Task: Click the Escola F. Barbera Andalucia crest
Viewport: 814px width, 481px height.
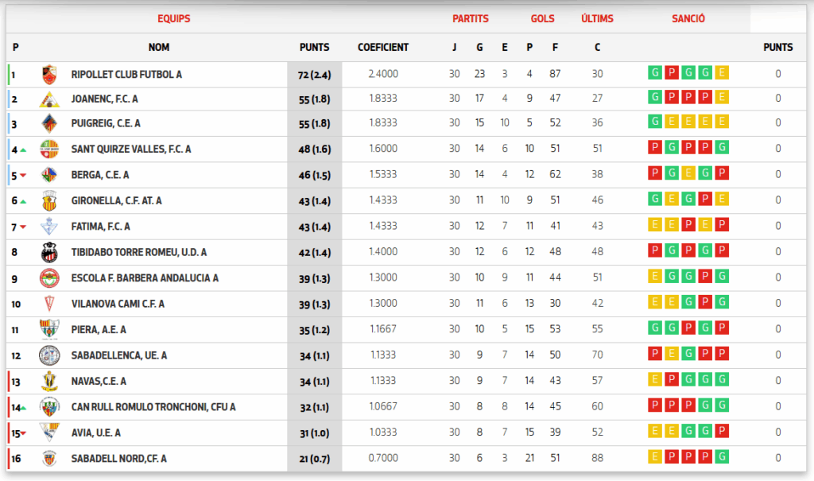Action: [49, 278]
